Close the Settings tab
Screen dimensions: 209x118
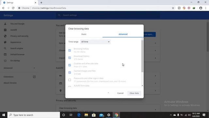[36, 3]
